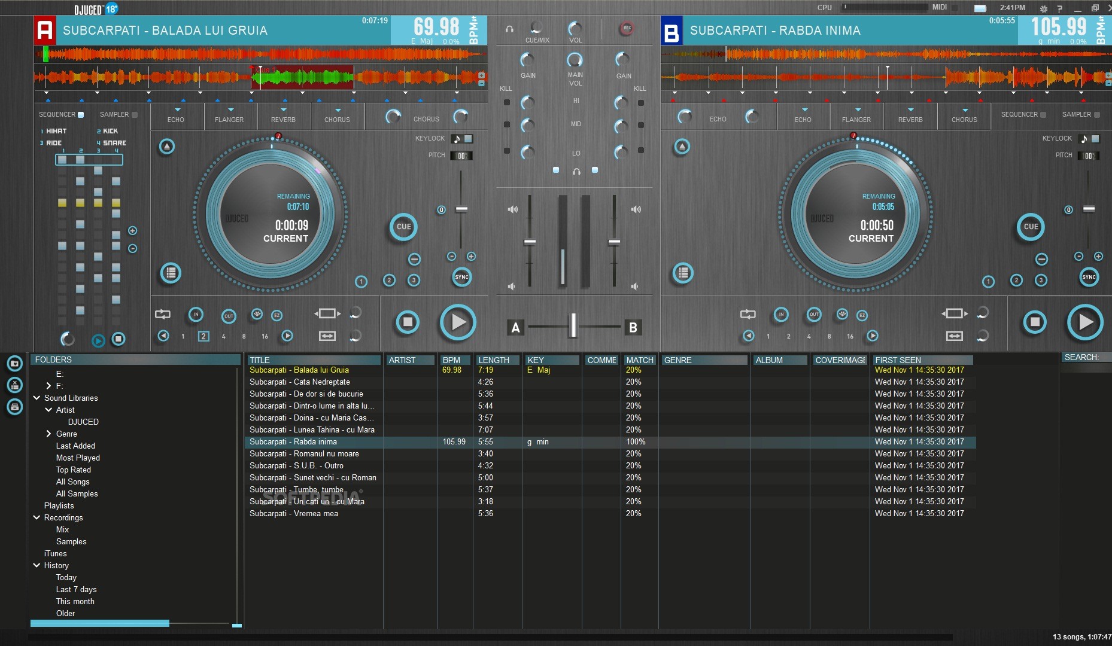Image resolution: width=1112 pixels, height=646 pixels.
Task: Open deck A FLANGER effect dropdown
Action: [x=230, y=110]
